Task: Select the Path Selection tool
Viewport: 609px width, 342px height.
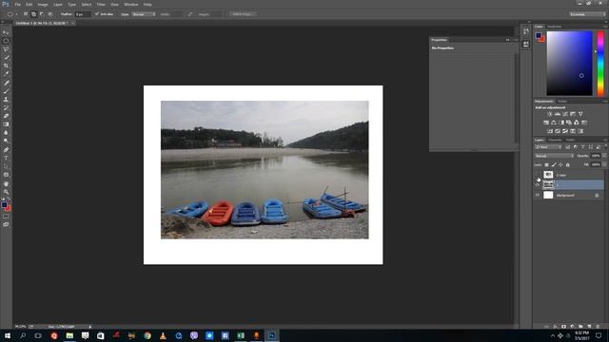Action: click(6, 166)
